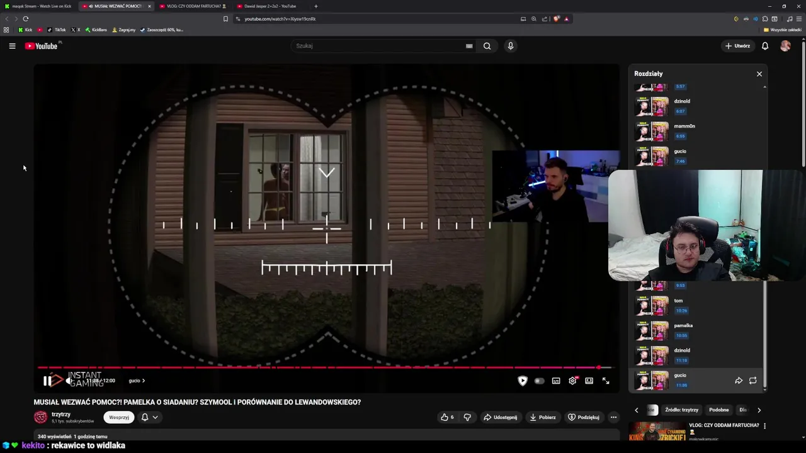Open the Wszystkie zakładki bookmarks folder
The image size is (806, 453).
click(x=783, y=30)
